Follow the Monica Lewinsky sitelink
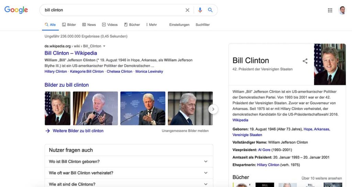The height and width of the screenshot is (187, 352). coord(149,71)
